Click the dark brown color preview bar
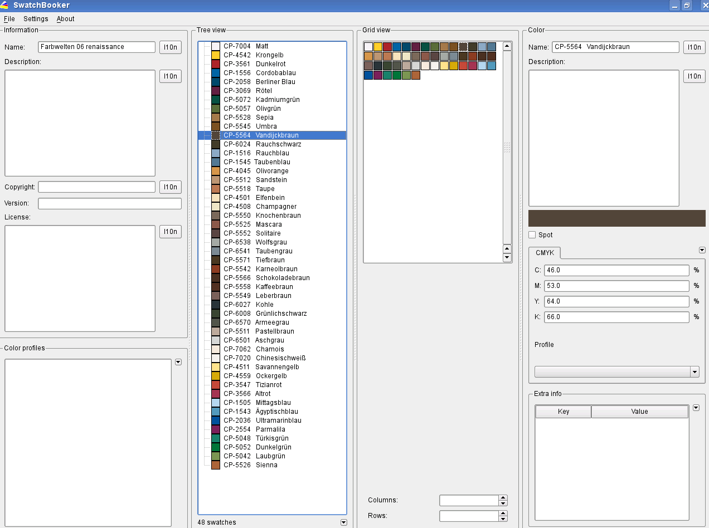709x528 pixels. click(x=616, y=218)
